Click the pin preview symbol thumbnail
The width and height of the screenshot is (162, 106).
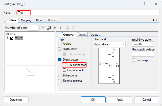click(x=30, y=72)
